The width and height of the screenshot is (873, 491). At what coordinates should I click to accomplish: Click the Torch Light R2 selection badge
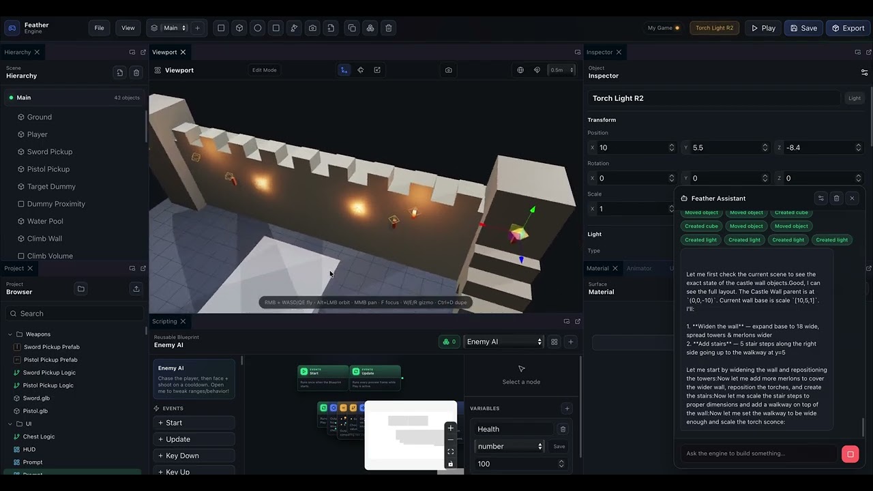[714, 28]
